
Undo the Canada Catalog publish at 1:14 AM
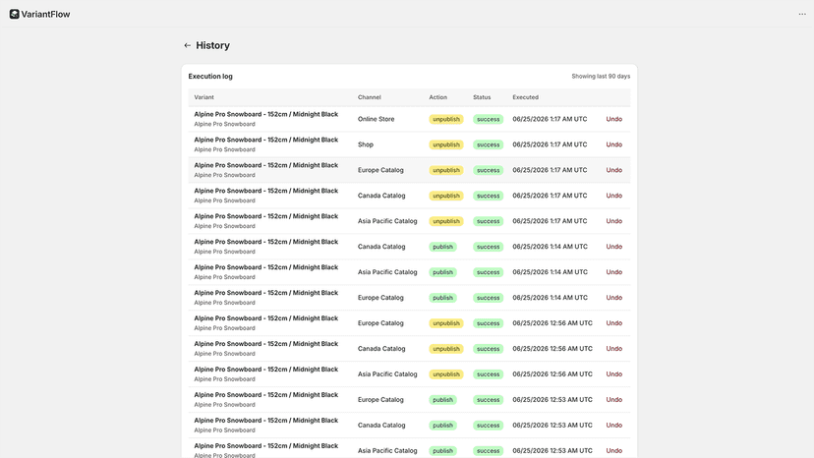pos(613,246)
